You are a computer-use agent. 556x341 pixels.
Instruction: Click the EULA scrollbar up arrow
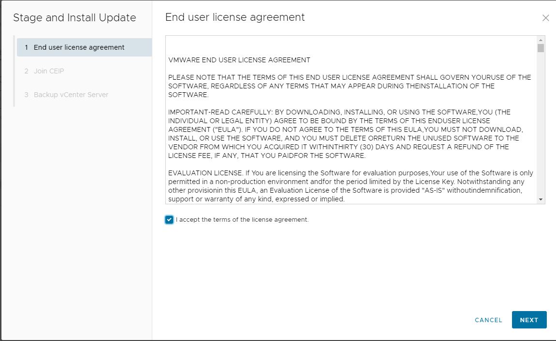[x=541, y=40]
